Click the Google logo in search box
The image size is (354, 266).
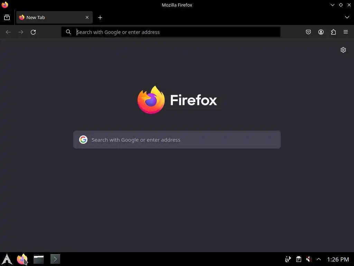pyautogui.click(x=83, y=140)
